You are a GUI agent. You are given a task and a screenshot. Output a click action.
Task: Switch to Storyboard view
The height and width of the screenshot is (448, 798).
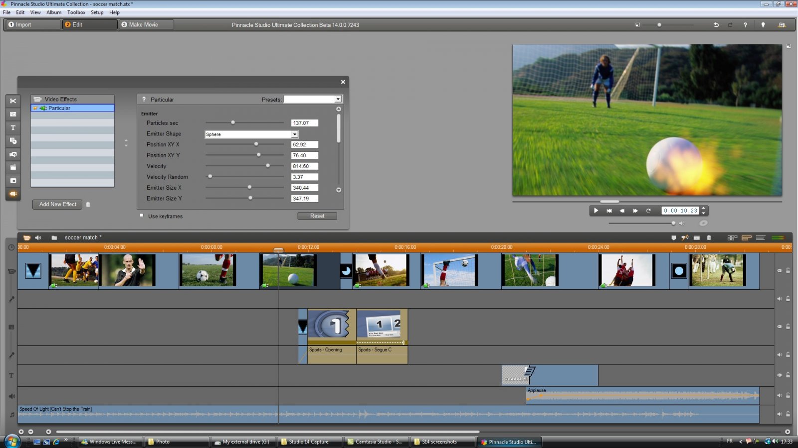(732, 238)
